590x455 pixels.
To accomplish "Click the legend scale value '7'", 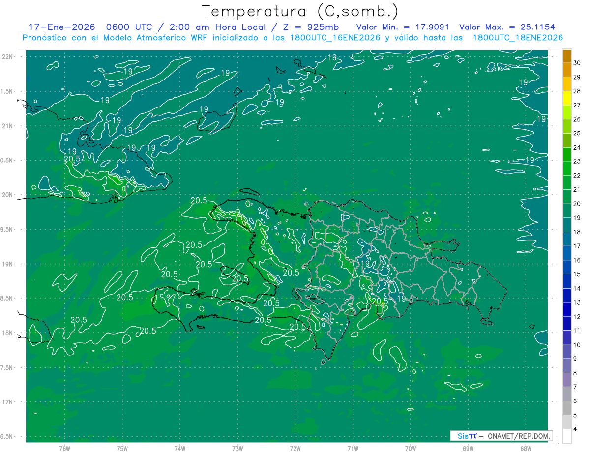I will point(575,387).
